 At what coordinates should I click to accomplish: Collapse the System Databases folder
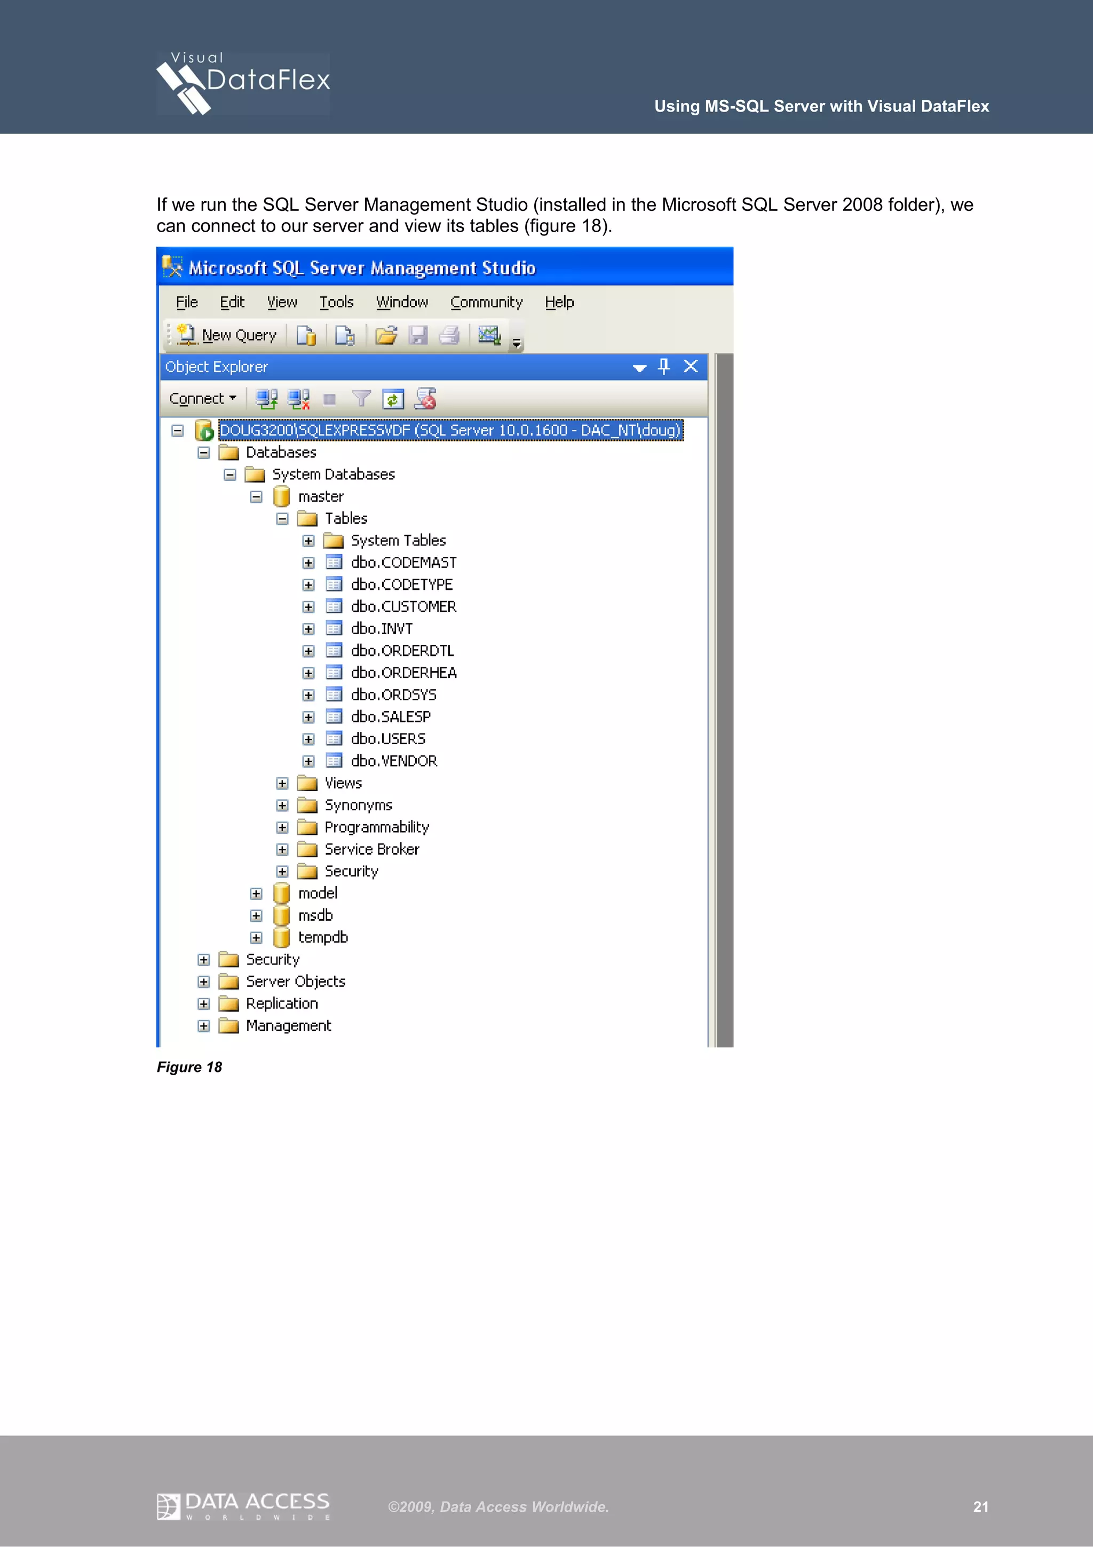coord(231,475)
